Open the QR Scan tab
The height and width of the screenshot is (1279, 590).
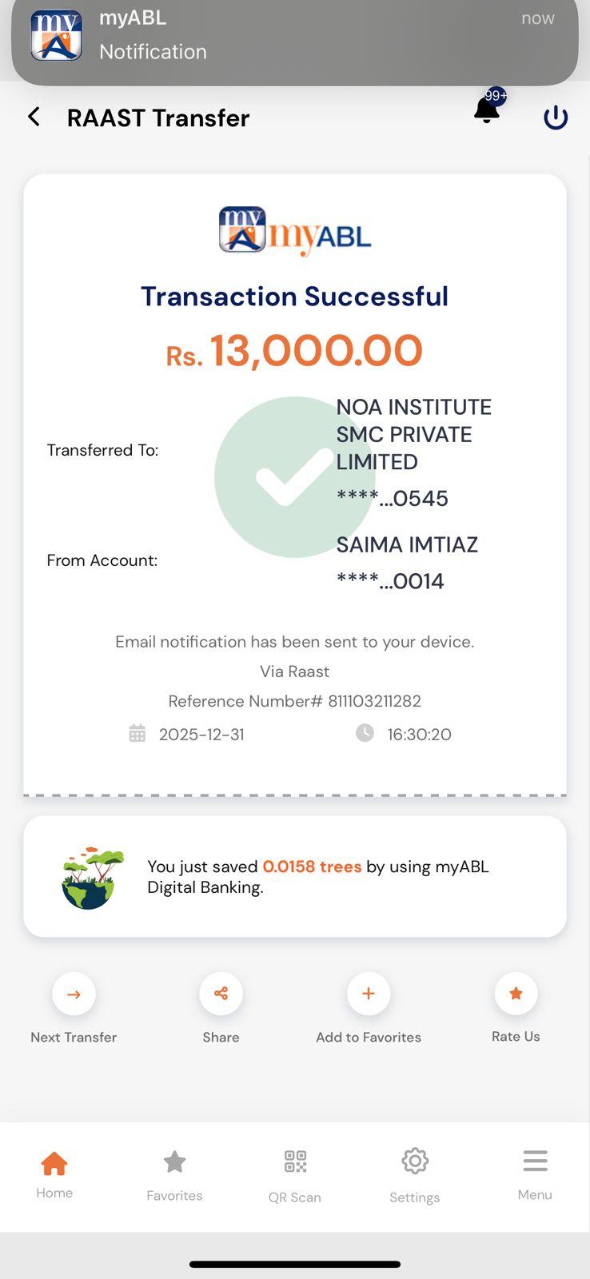tap(295, 1173)
